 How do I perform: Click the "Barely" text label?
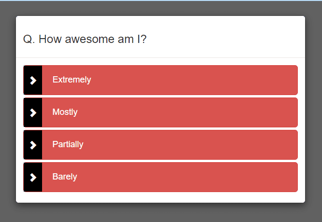click(x=65, y=177)
